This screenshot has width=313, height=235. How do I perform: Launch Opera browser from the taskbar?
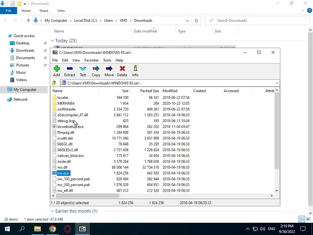pyautogui.click(x=68, y=229)
